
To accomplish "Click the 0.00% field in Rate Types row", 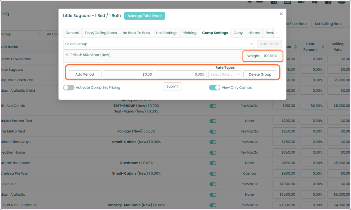I will [x=181, y=74].
